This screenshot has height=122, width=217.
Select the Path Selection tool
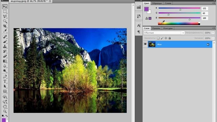pos(5,86)
